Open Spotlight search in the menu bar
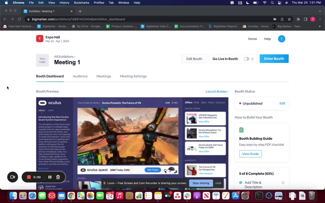The width and height of the screenshot is (325, 203). pos(272,3)
